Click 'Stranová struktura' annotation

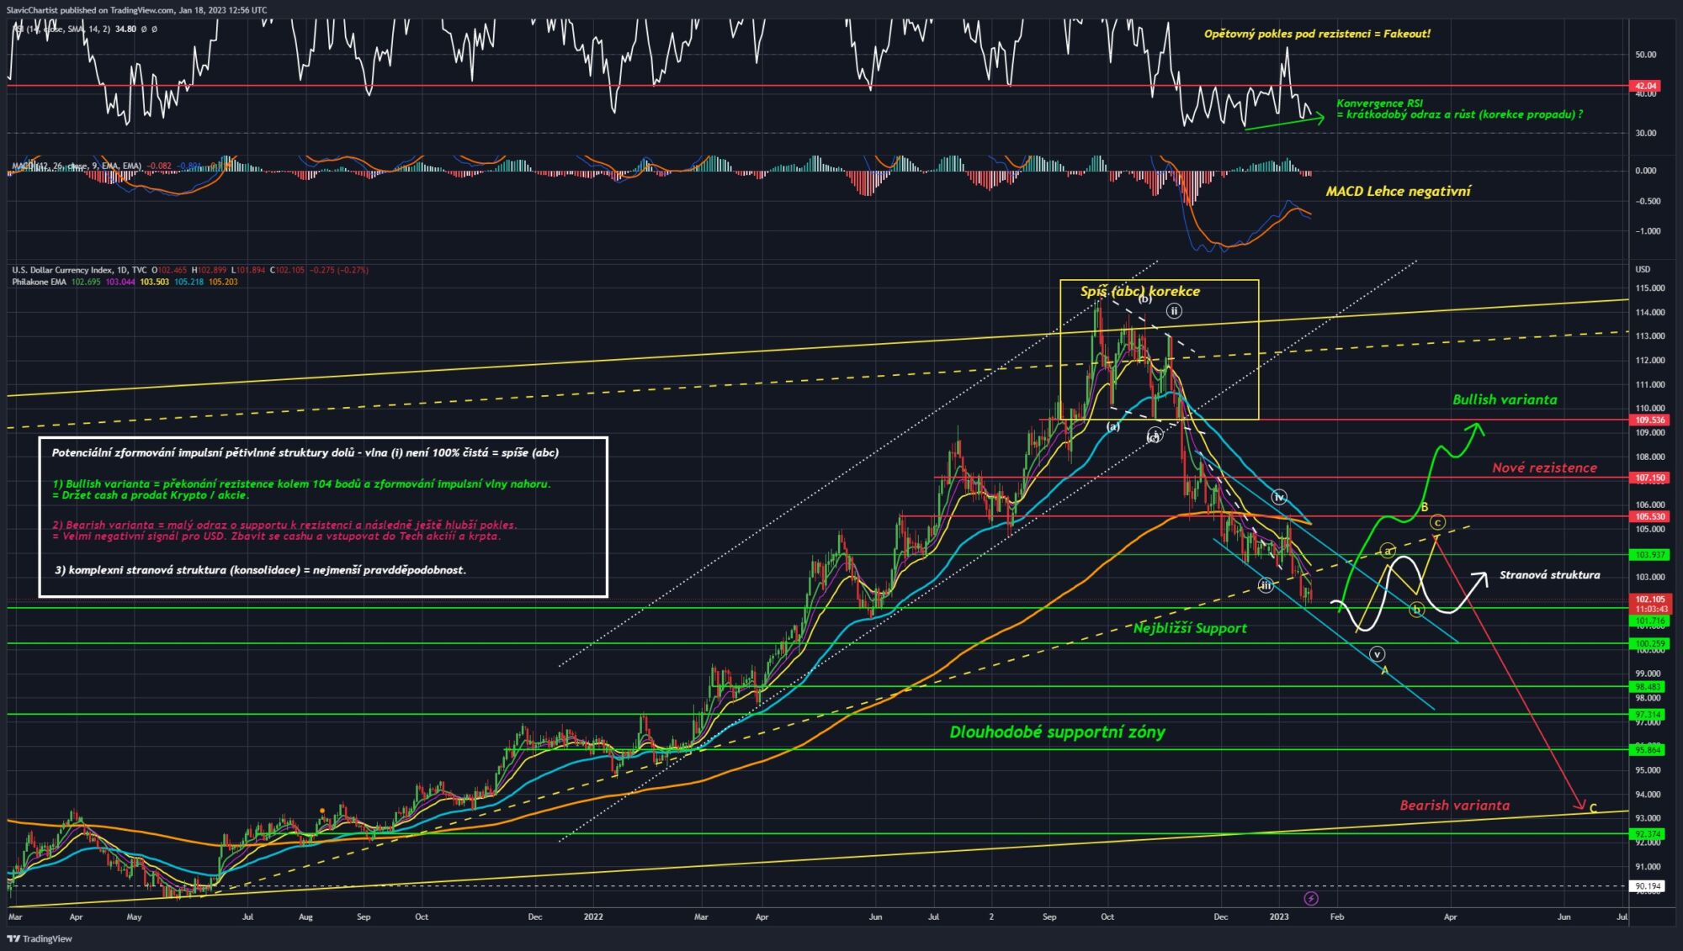point(1550,575)
